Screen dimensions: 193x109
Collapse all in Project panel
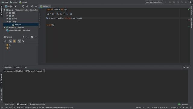point(27,6)
